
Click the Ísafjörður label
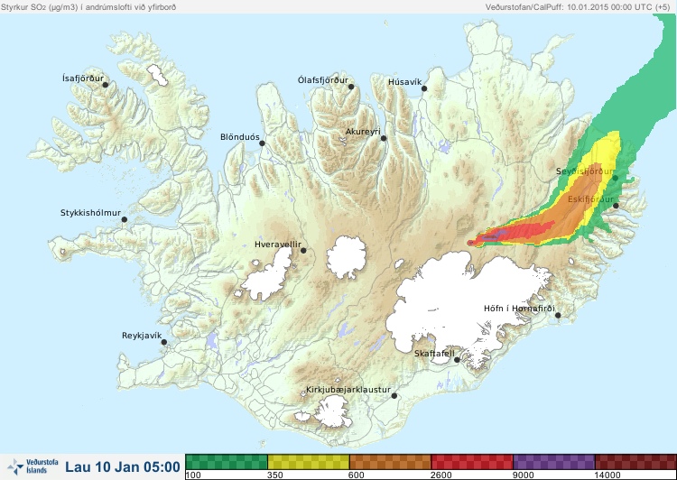tap(83, 78)
